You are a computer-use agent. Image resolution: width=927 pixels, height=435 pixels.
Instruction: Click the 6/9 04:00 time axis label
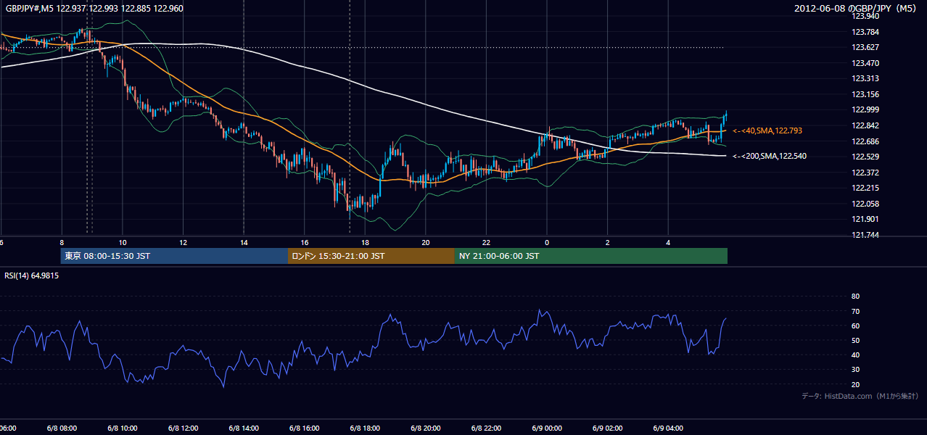click(668, 428)
